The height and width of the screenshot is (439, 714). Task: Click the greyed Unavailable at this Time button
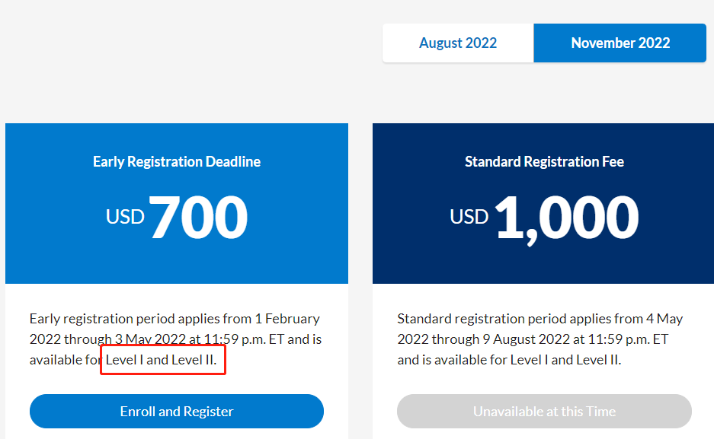pos(544,412)
